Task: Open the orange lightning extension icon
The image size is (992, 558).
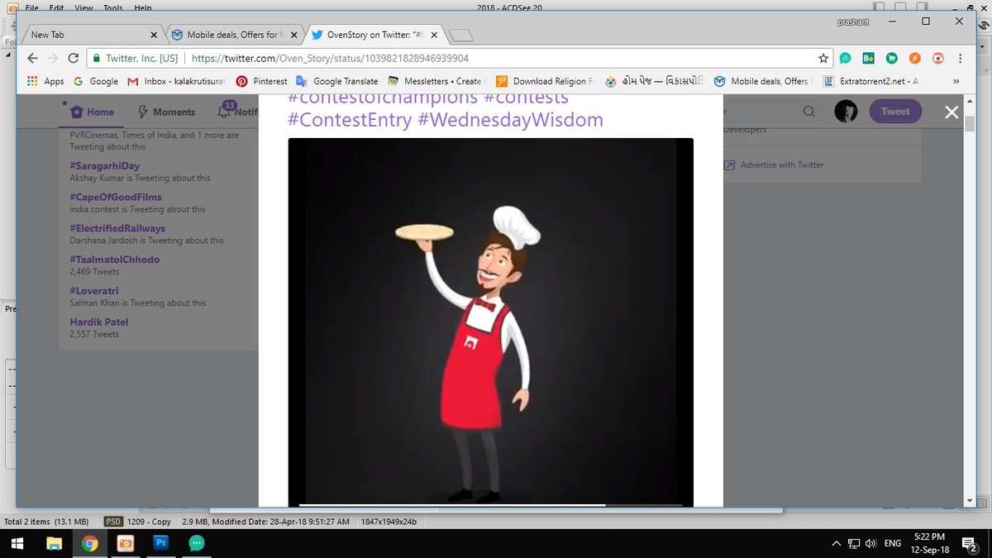Action: (914, 59)
